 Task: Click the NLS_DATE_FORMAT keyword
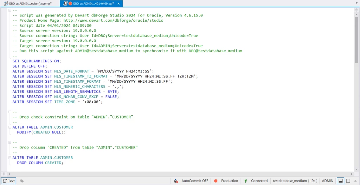71,71
